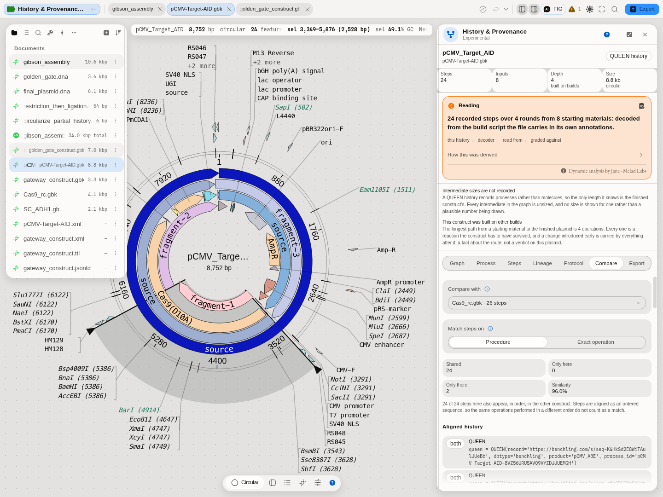Open options menu for Cas9_rc.gbk document
The width and height of the screenshot is (663, 497).
[x=116, y=194]
